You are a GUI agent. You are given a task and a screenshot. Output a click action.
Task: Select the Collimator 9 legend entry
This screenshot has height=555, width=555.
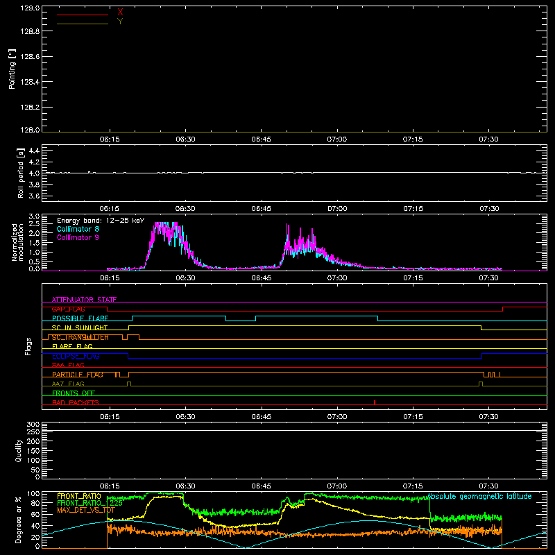coord(78,237)
